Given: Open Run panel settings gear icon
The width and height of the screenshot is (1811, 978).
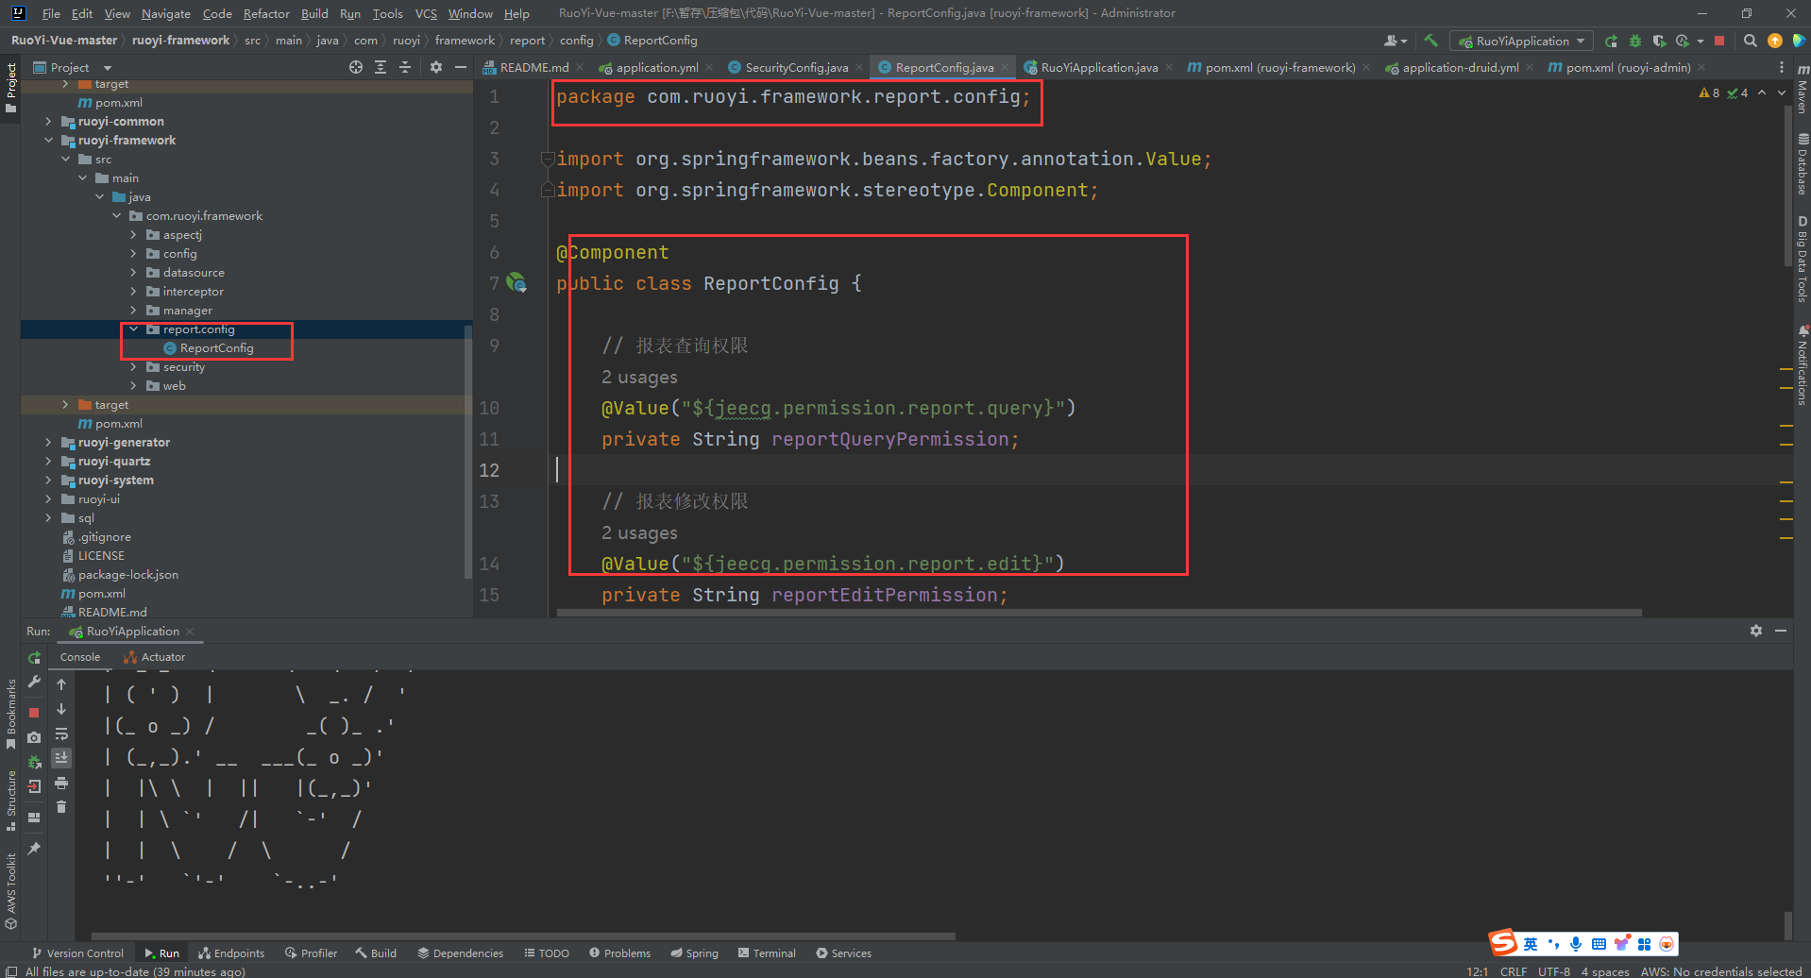Looking at the screenshot, I should click(1755, 631).
